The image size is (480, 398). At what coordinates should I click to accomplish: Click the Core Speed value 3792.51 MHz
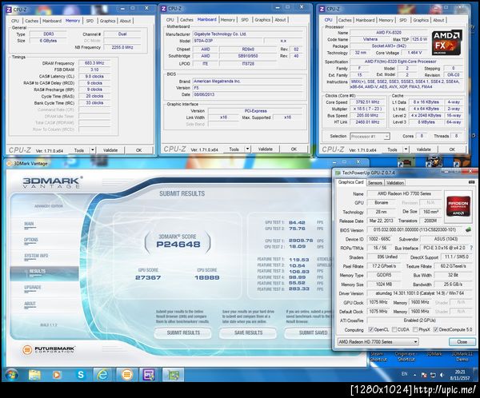[x=367, y=101]
